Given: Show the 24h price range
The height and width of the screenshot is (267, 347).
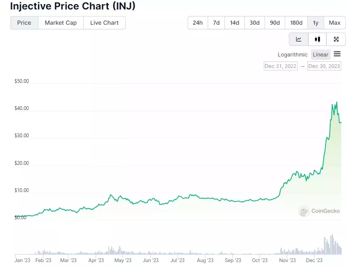Looking at the screenshot, I should pyautogui.click(x=198, y=23).
